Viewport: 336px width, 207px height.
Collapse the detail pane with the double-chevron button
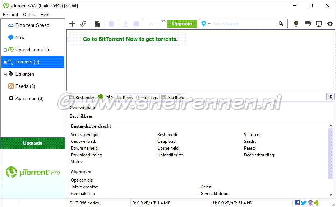(331, 97)
